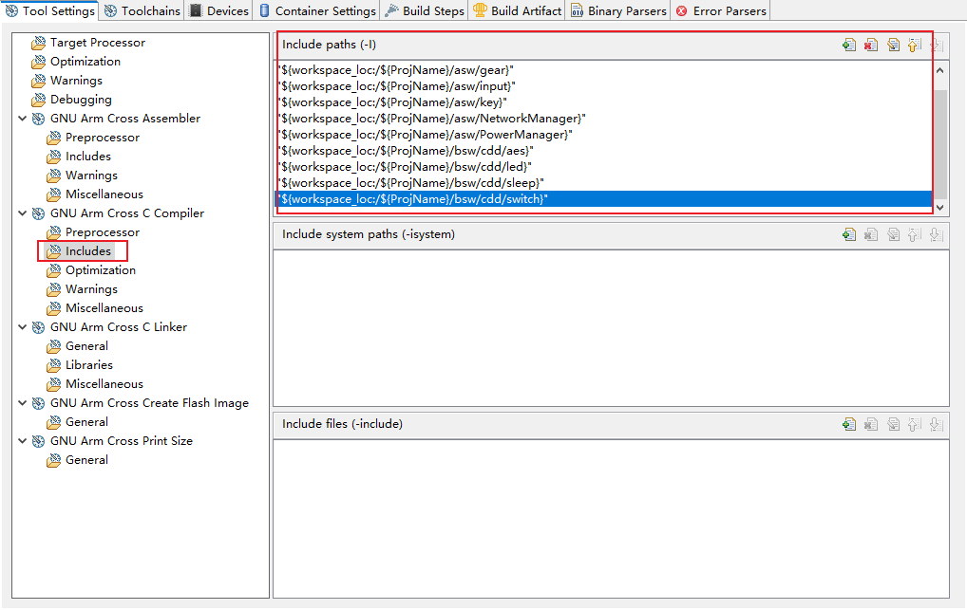
Task: Move up icon in Include system paths
Action: coord(915,234)
